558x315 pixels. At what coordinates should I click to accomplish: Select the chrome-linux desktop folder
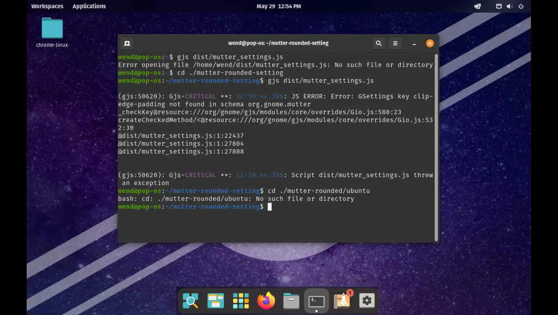(52, 33)
